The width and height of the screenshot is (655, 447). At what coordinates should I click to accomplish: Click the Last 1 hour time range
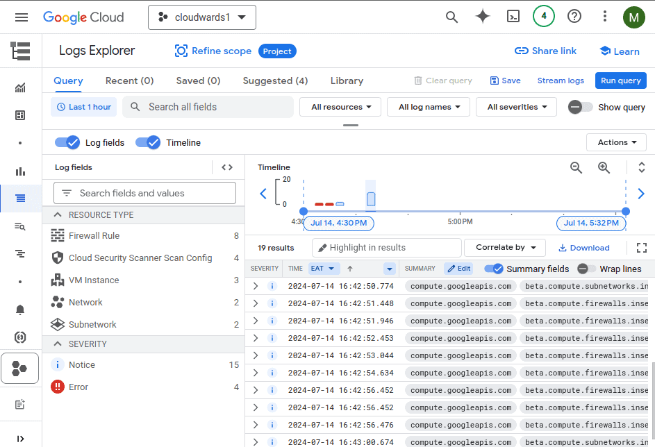(x=83, y=107)
